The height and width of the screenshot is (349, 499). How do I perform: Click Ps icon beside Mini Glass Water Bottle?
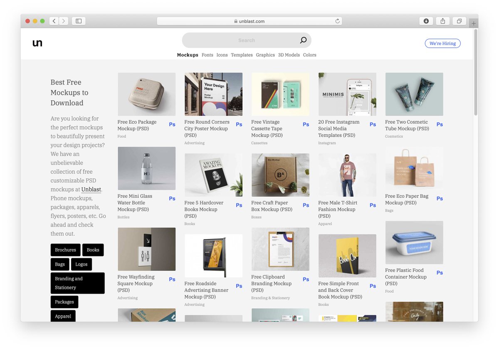[172, 198]
